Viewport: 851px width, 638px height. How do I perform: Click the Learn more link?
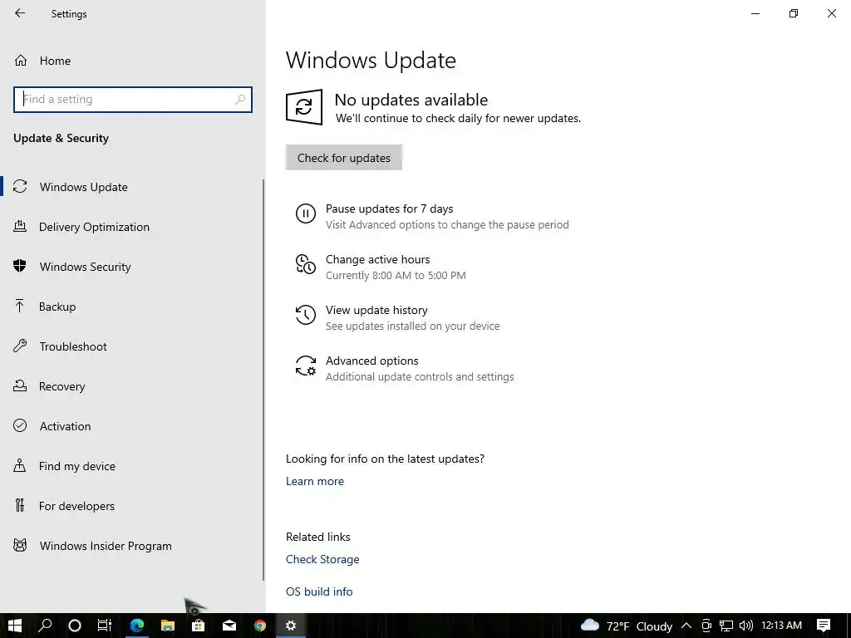coord(315,481)
